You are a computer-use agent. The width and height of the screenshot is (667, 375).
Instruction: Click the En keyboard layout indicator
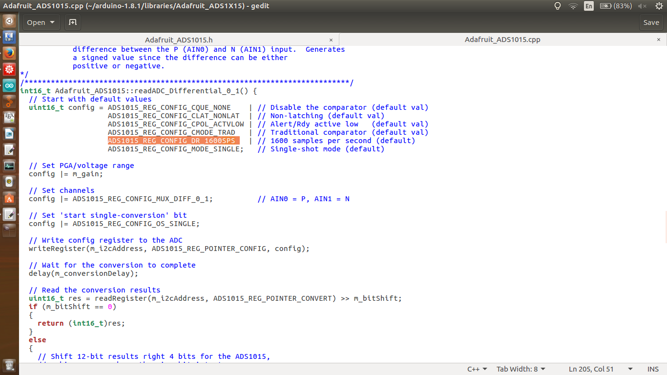(x=589, y=6)
